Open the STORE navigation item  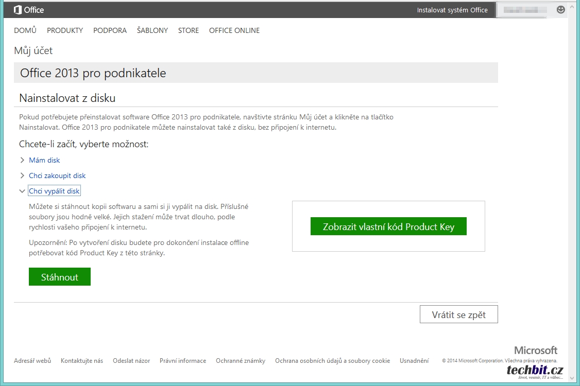[x=189, y=30]
